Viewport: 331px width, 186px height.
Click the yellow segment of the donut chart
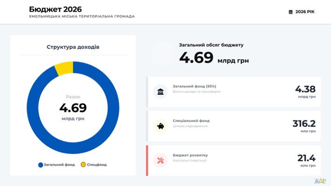click(x=64, y=68)
